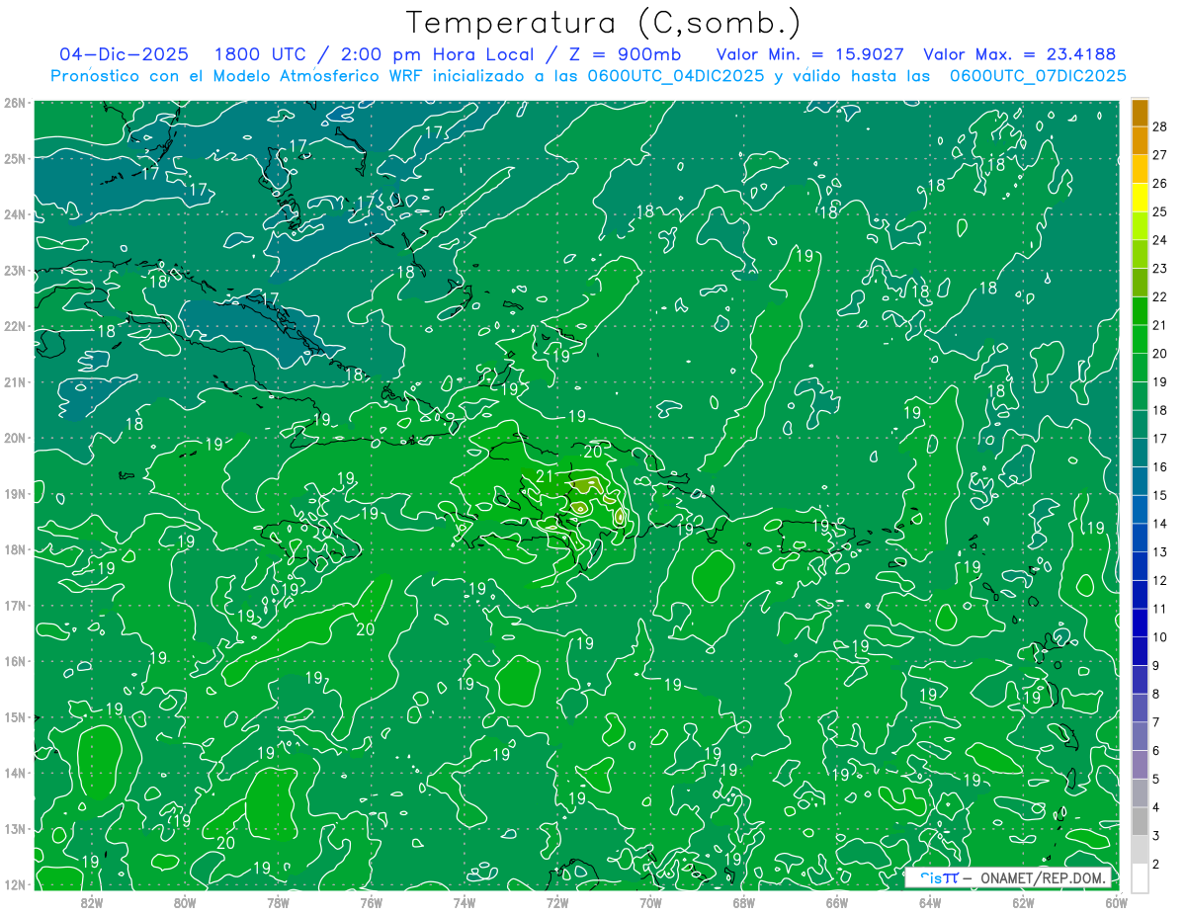Image resolution: width=1186 pixels, height=916 pixels.
Task: Click legend value 9 on the color scale
Action: tap(1156, 665)
